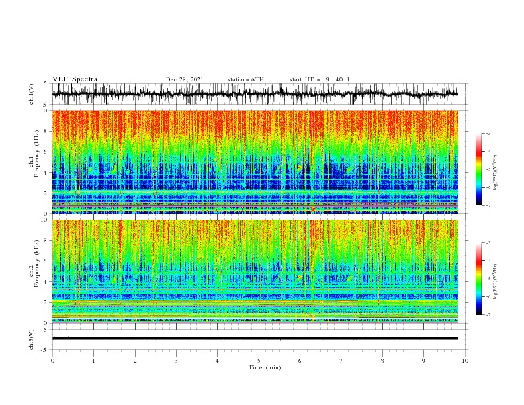Screen dimensions: 524x405
Task: Click the ch.2 color bar log(PSD) label
Action: (x=495, y=281)
